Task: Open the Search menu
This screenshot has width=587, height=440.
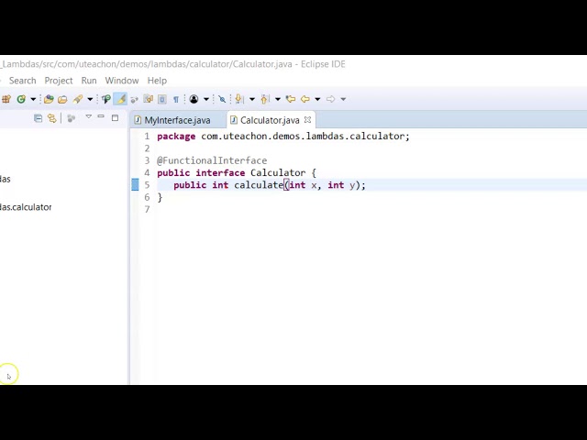Action: click(22, 81)
